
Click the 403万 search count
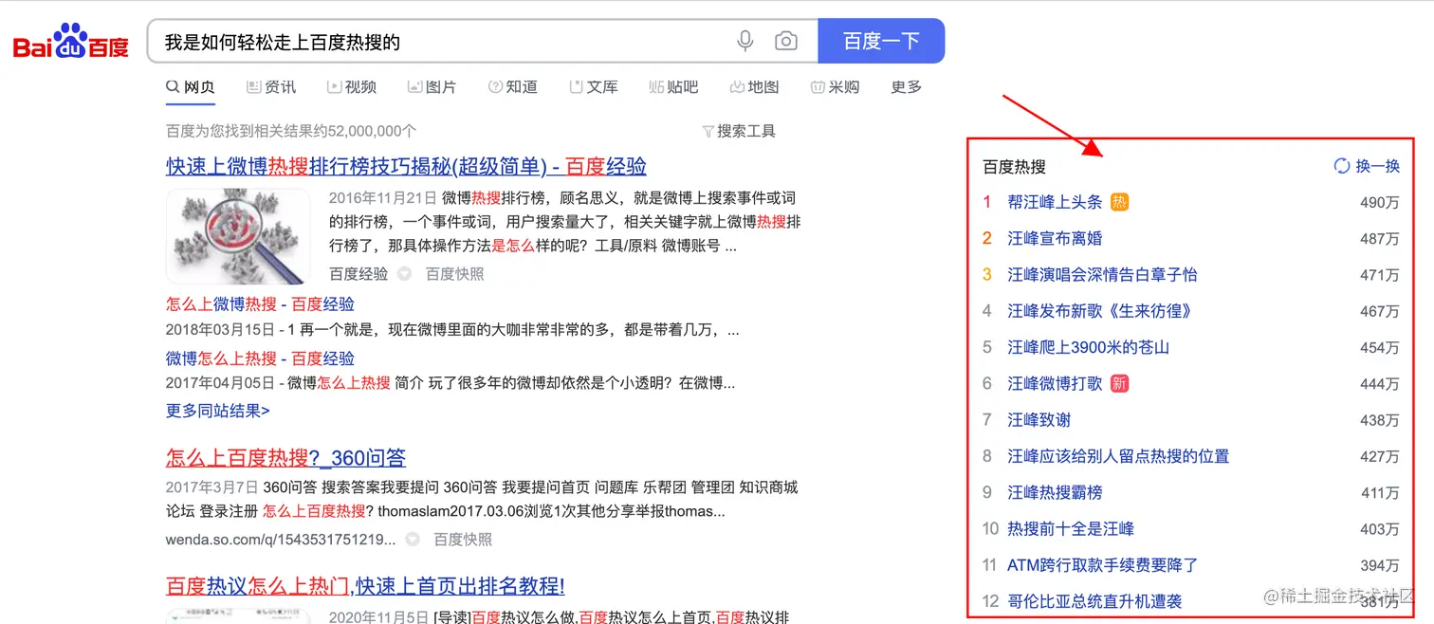[x=1379, y=529]
